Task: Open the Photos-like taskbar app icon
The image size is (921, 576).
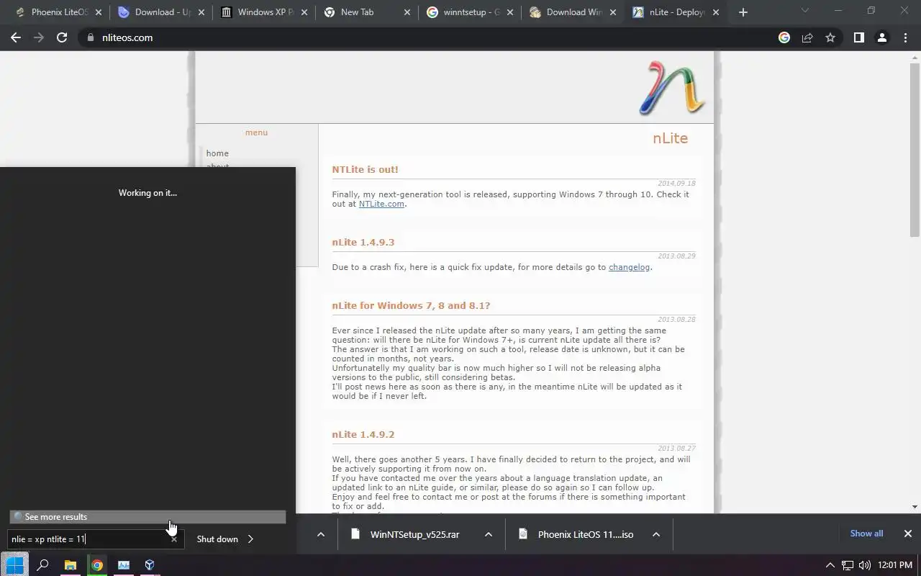Action: click(123, 565)
